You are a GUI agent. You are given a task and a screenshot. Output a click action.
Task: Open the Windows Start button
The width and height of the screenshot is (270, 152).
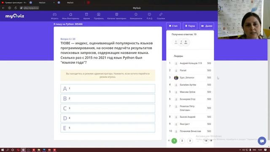tap(3, 150)
